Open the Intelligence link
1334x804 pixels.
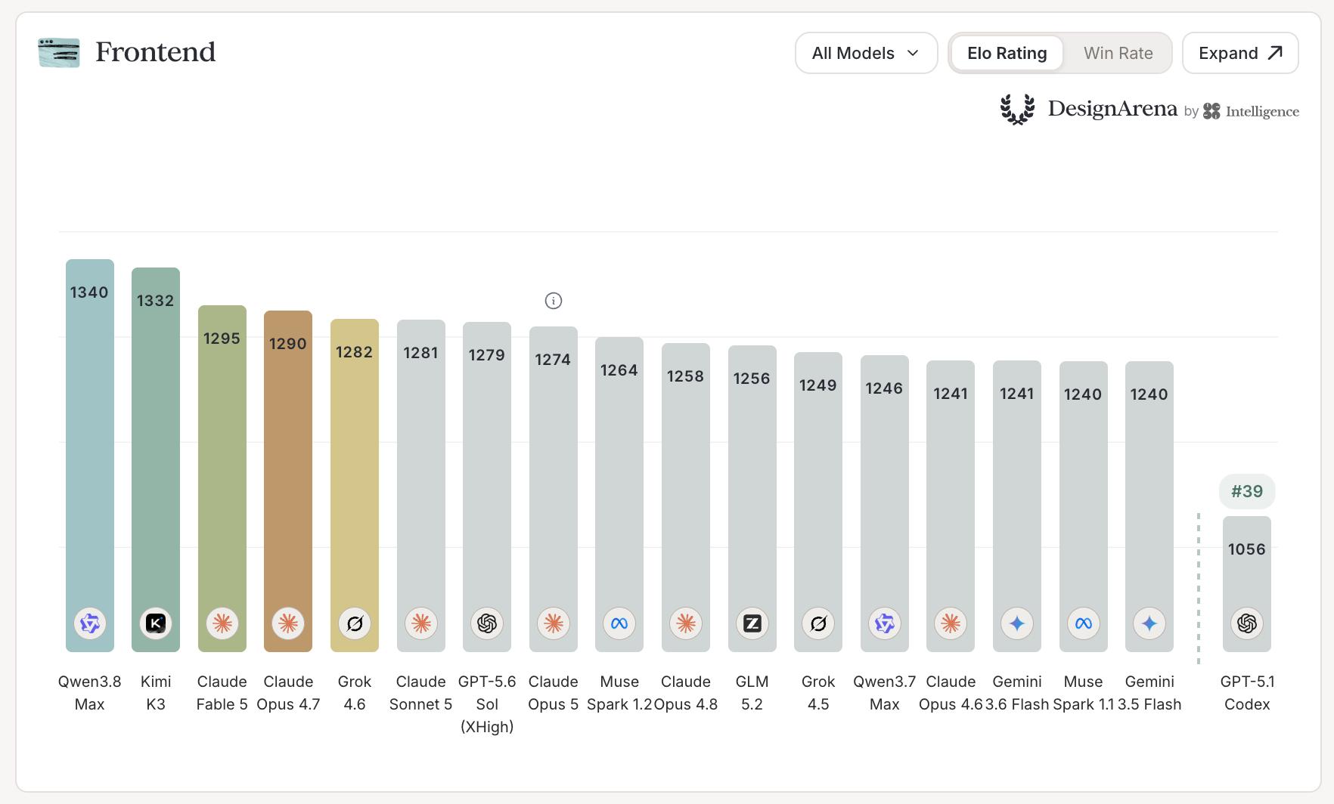1262,111
